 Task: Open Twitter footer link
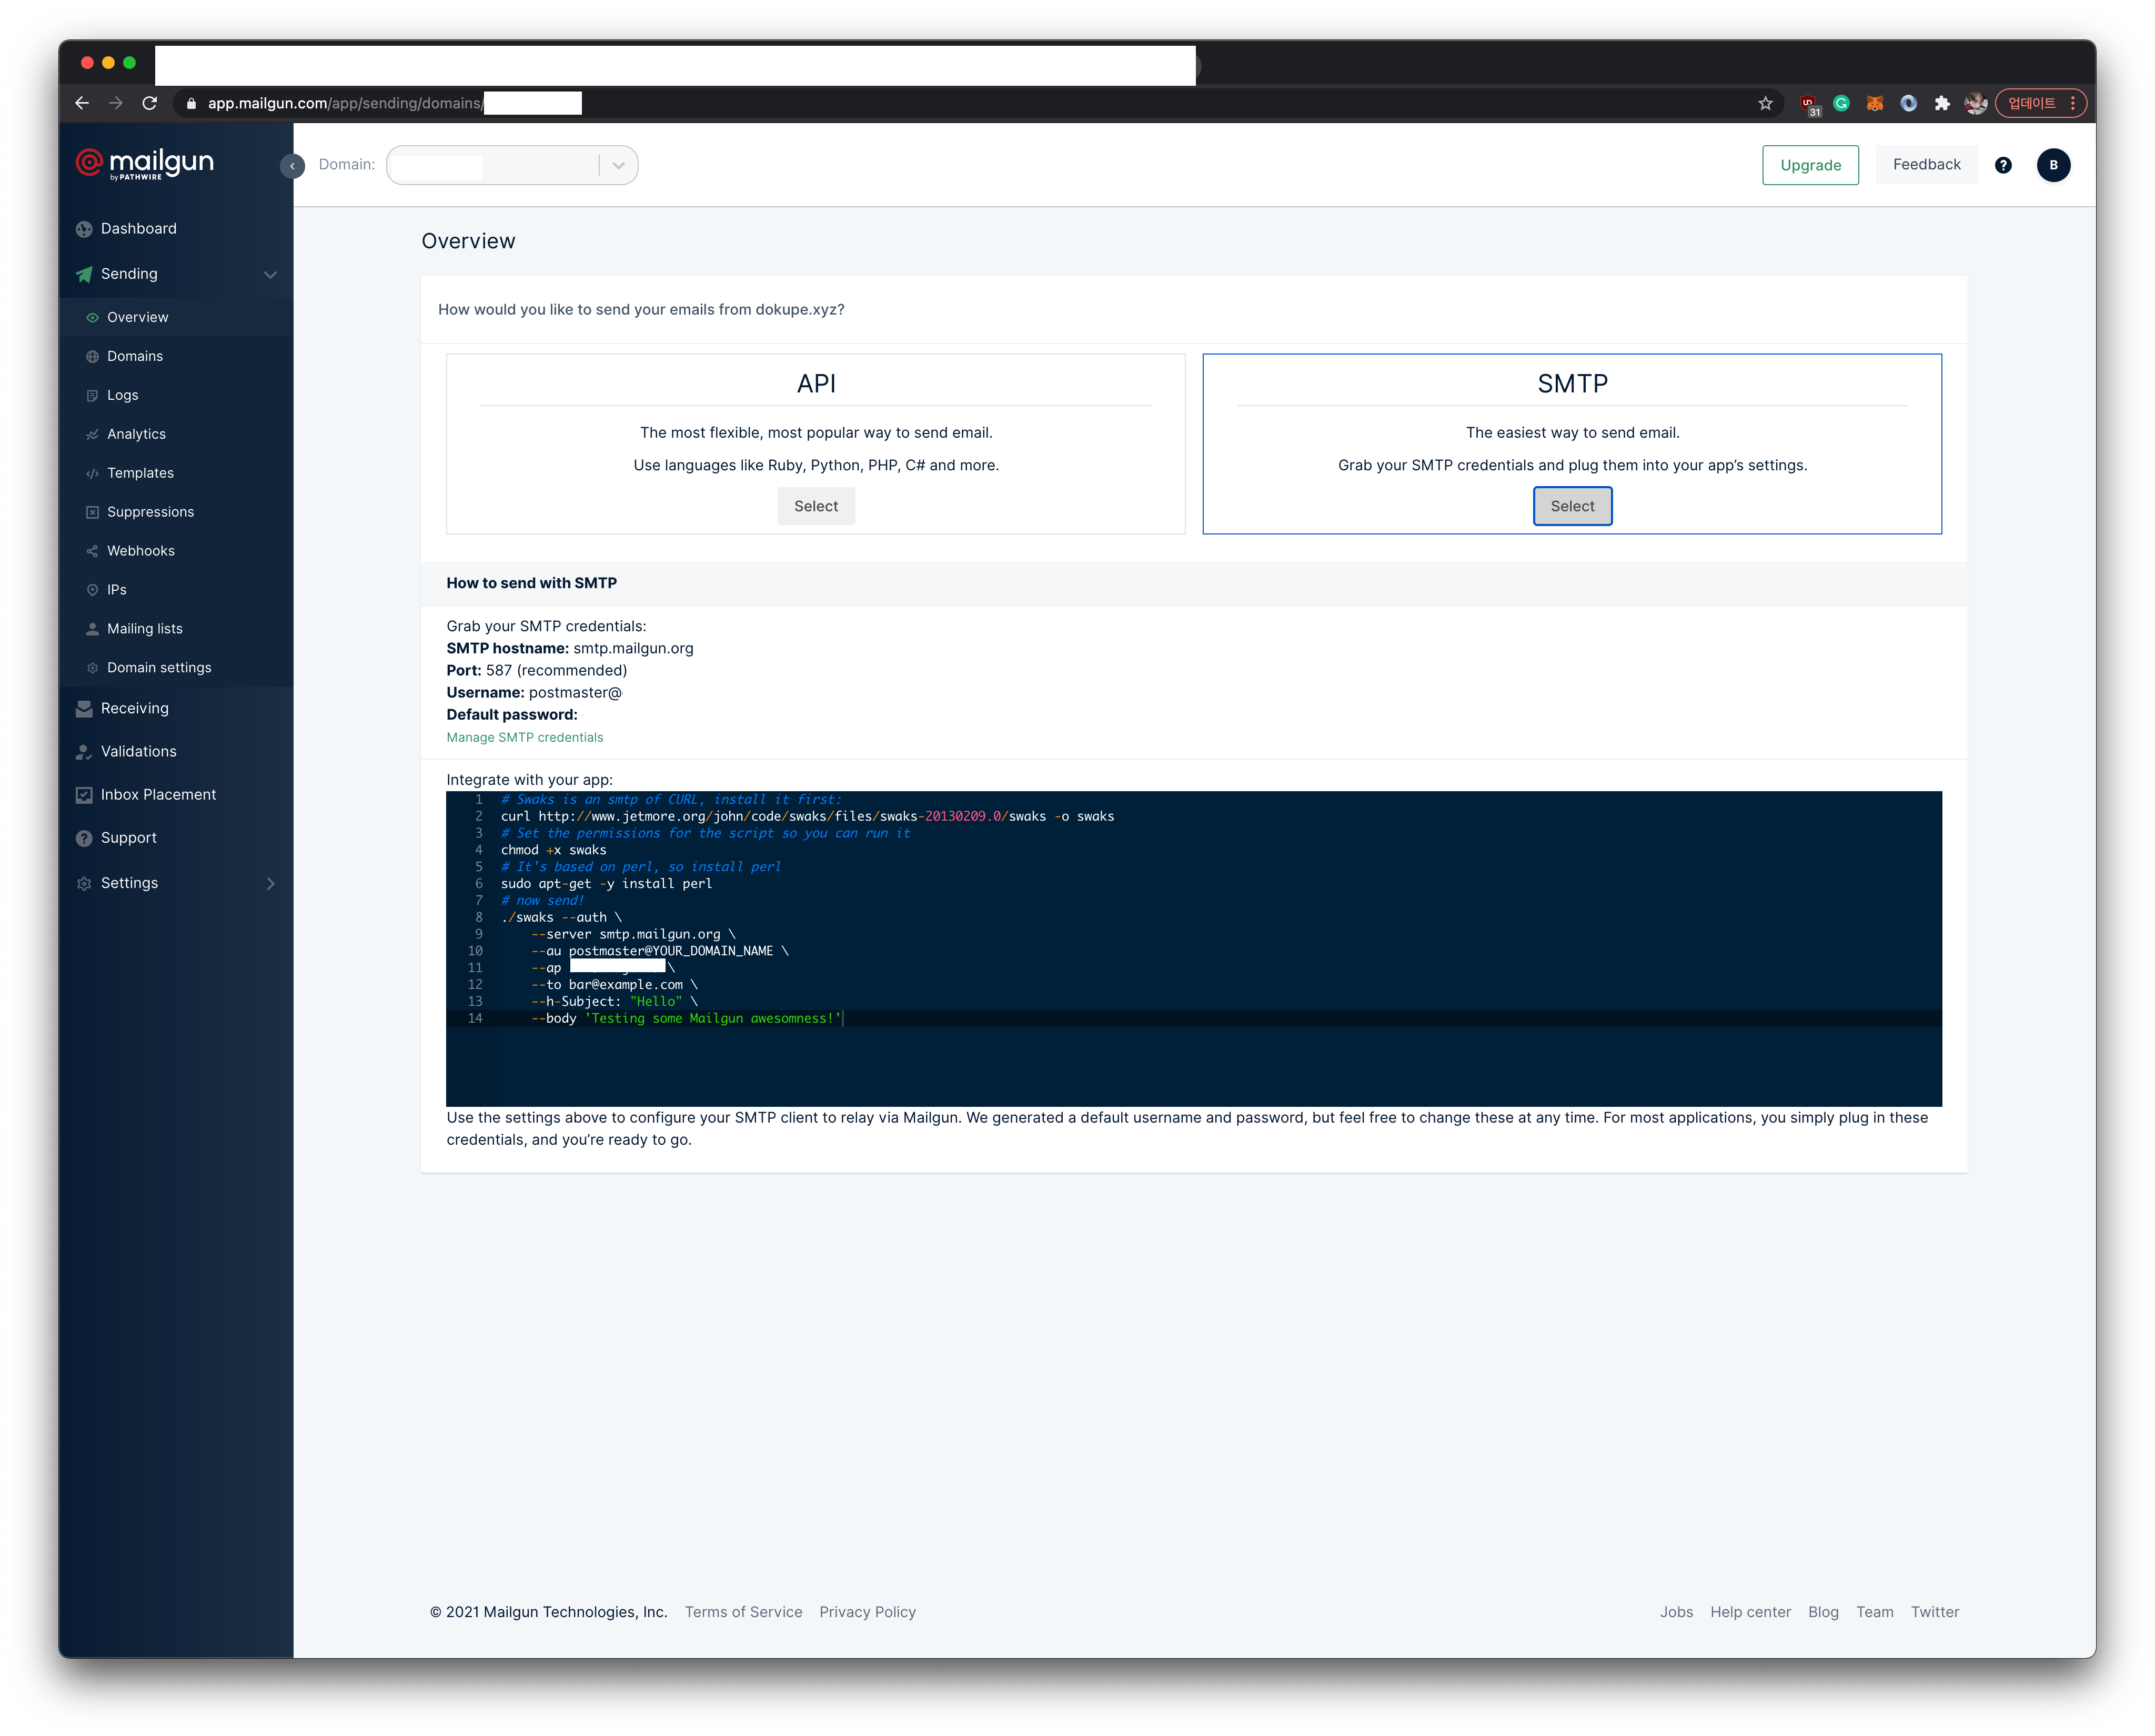[1934, 1612]
